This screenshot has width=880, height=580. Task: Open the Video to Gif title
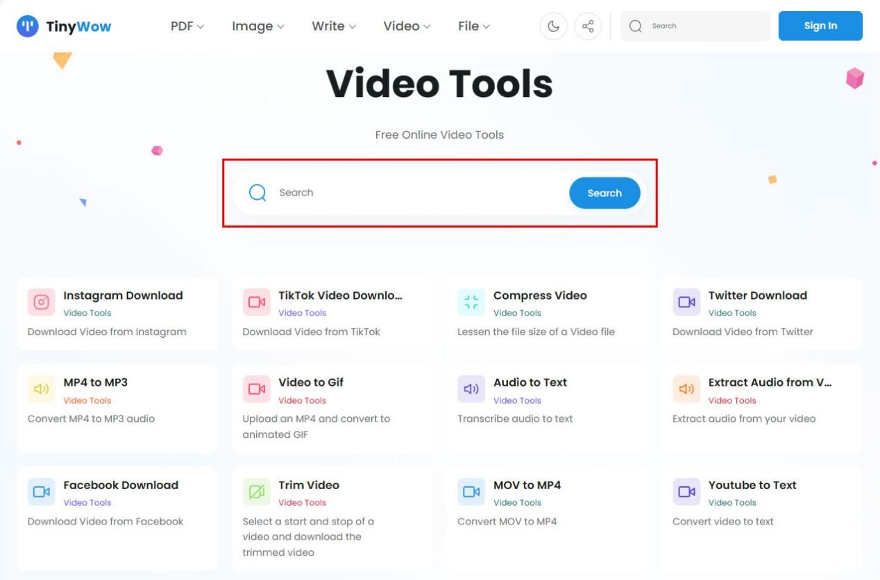coord(311,382)
